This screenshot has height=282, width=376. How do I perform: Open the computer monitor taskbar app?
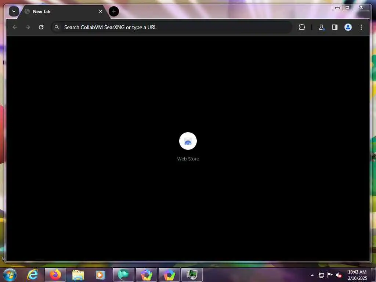pos(192,275)
